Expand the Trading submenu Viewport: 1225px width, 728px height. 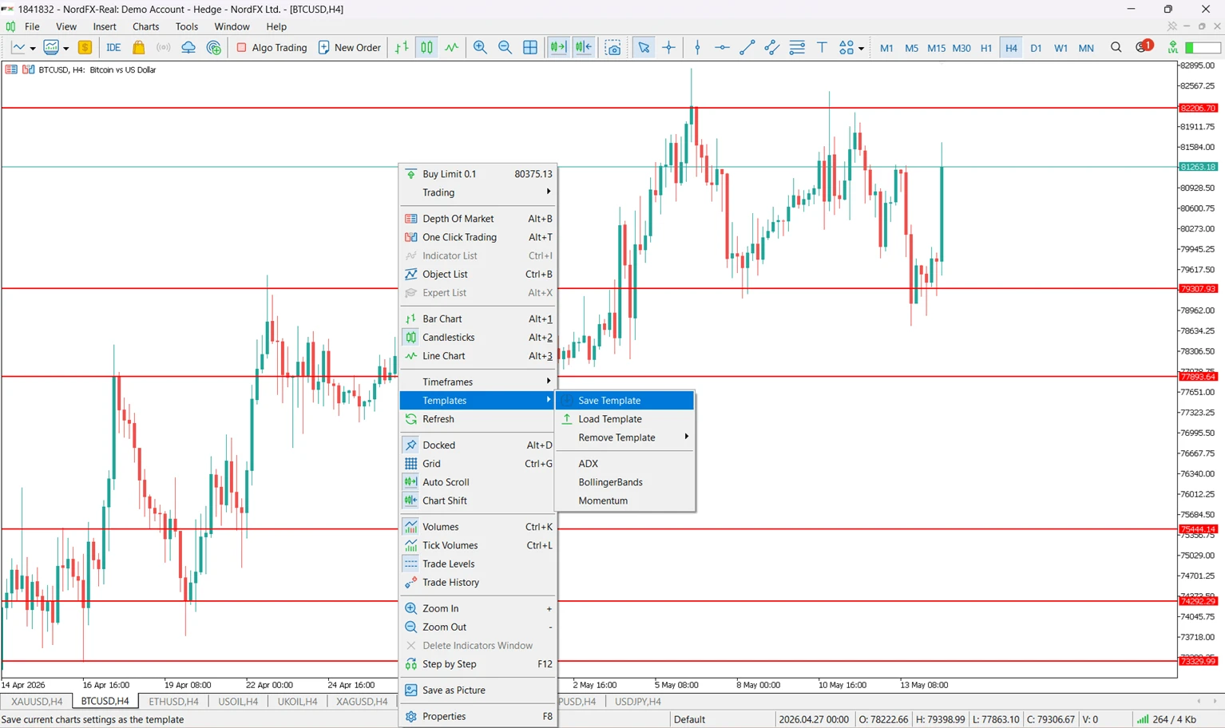(x=478, y=192)
